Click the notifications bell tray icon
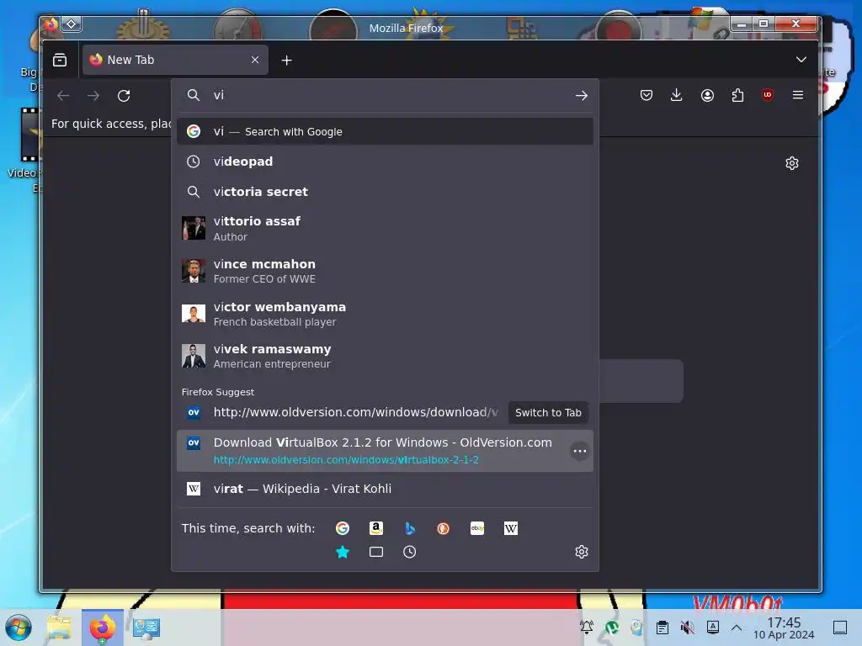Image resolution: width=862 pixels, height=646 pixels. point(587,627)
